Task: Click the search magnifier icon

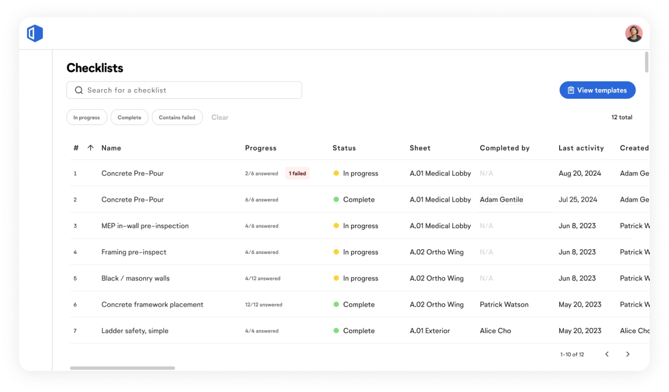Action: pos(79,90)
